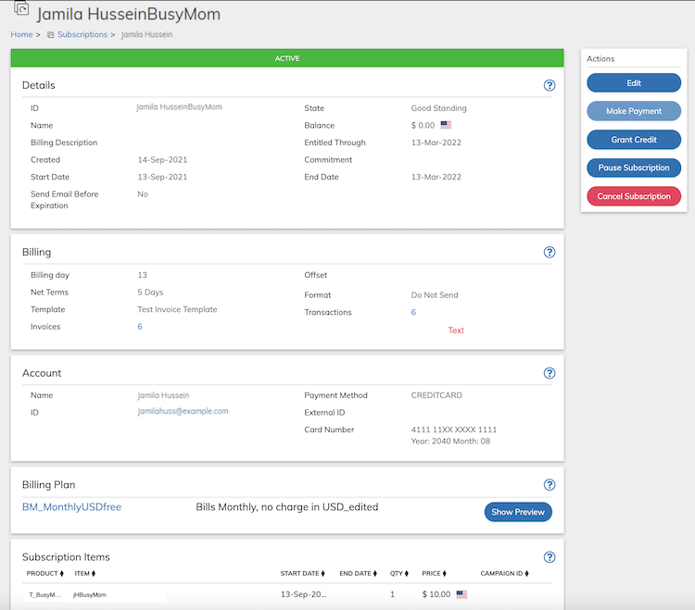Image resolution: width=695 pixels, height=610 pixels.
Task: Click the Entitled Through 13-Mar-2022 value
Action: tap(436, 143)
